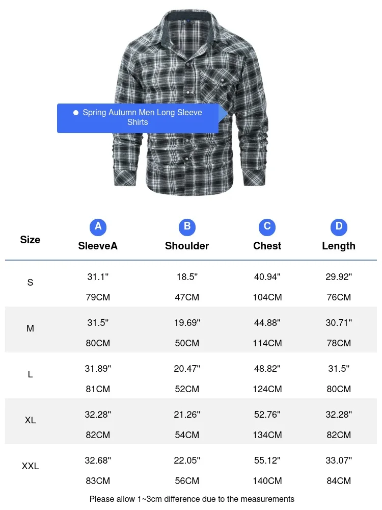The image size is (382, 510).
Task: Select the Spring Autumn Men Long Sleeve Shirts label
Action: click(142, 117)
